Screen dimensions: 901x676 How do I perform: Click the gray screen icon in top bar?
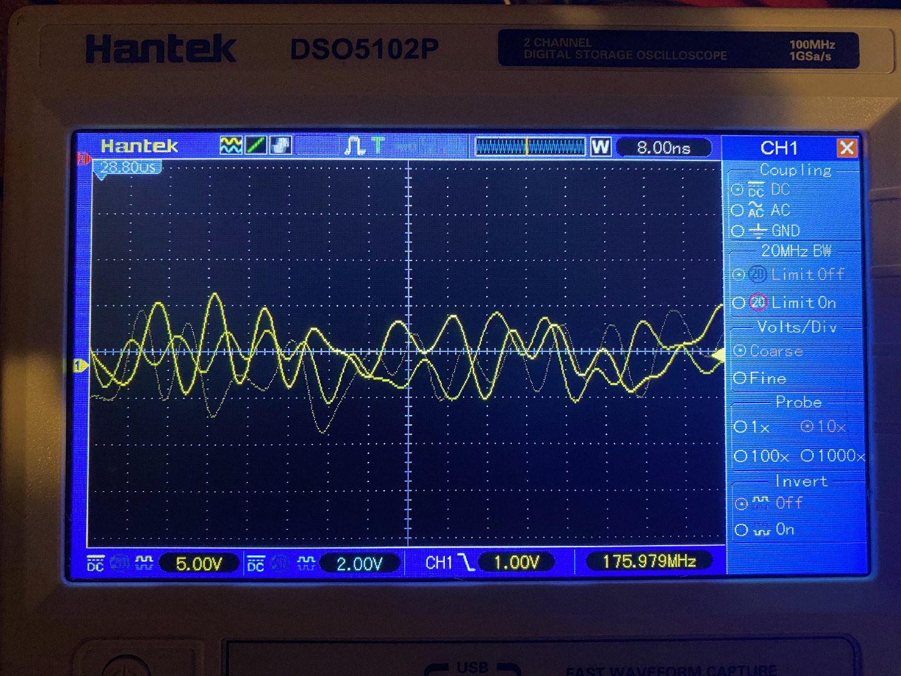pyautogui.click(x=280, y=146)
